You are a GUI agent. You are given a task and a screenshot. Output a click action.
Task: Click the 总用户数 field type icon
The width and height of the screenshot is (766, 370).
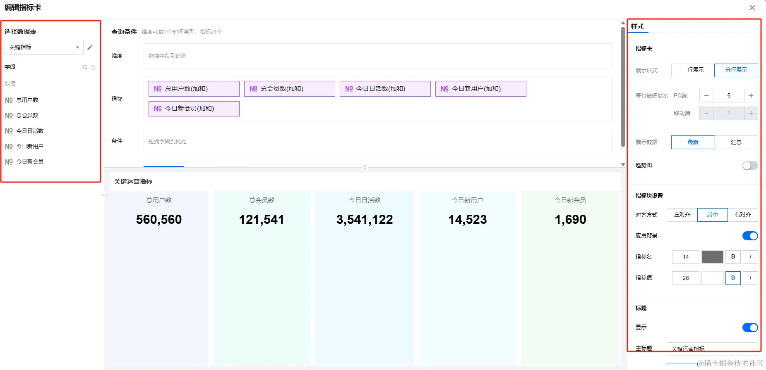click(9, 100)
